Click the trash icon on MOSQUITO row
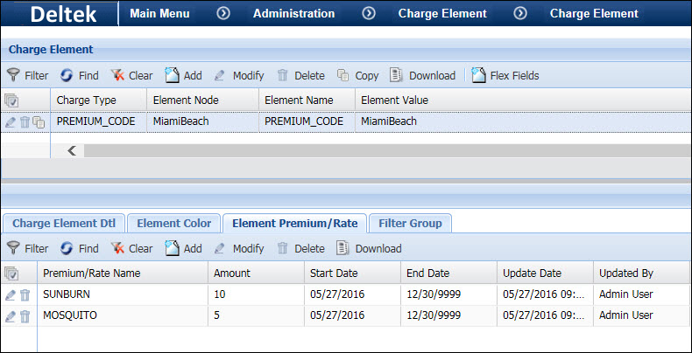This screenshot has width=692, height=353. pos(25,316)
